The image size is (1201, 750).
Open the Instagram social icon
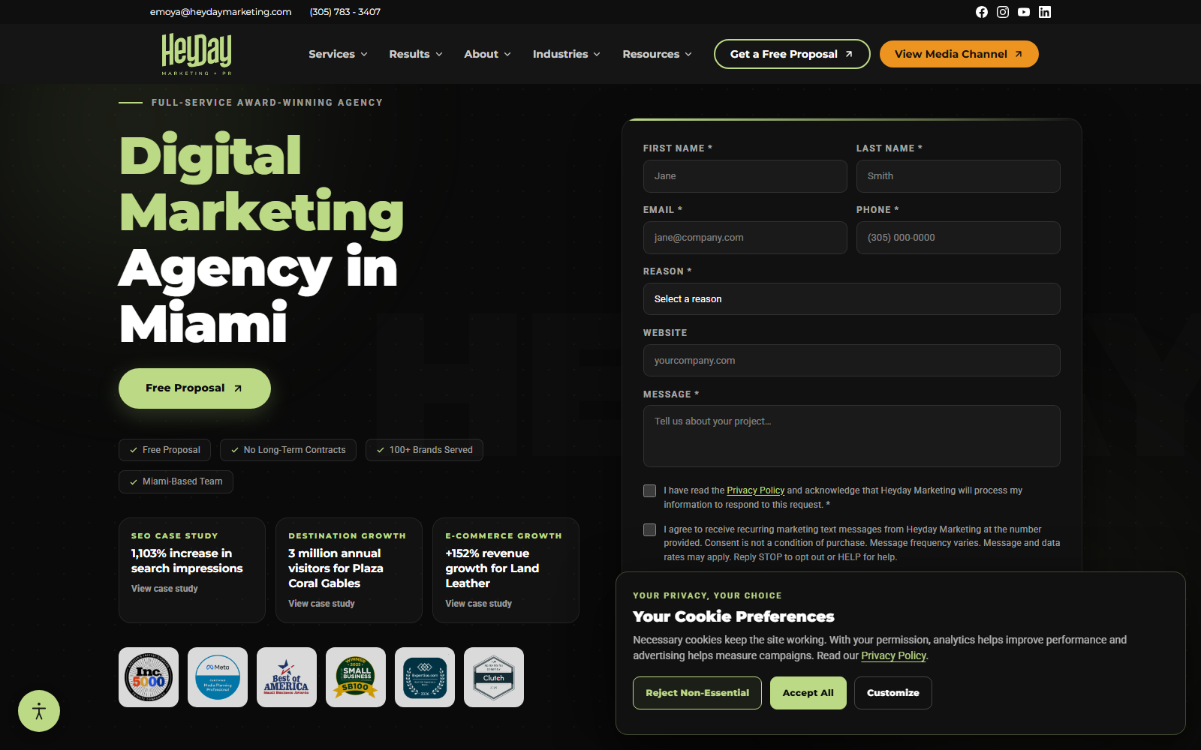pyautogui.click(x=1003, y=12)
